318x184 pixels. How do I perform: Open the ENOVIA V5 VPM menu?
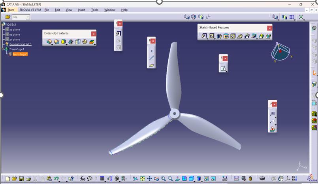(30, 10)
